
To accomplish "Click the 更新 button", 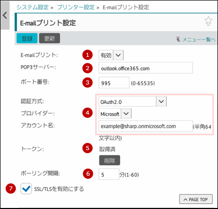I will [50, 38].
